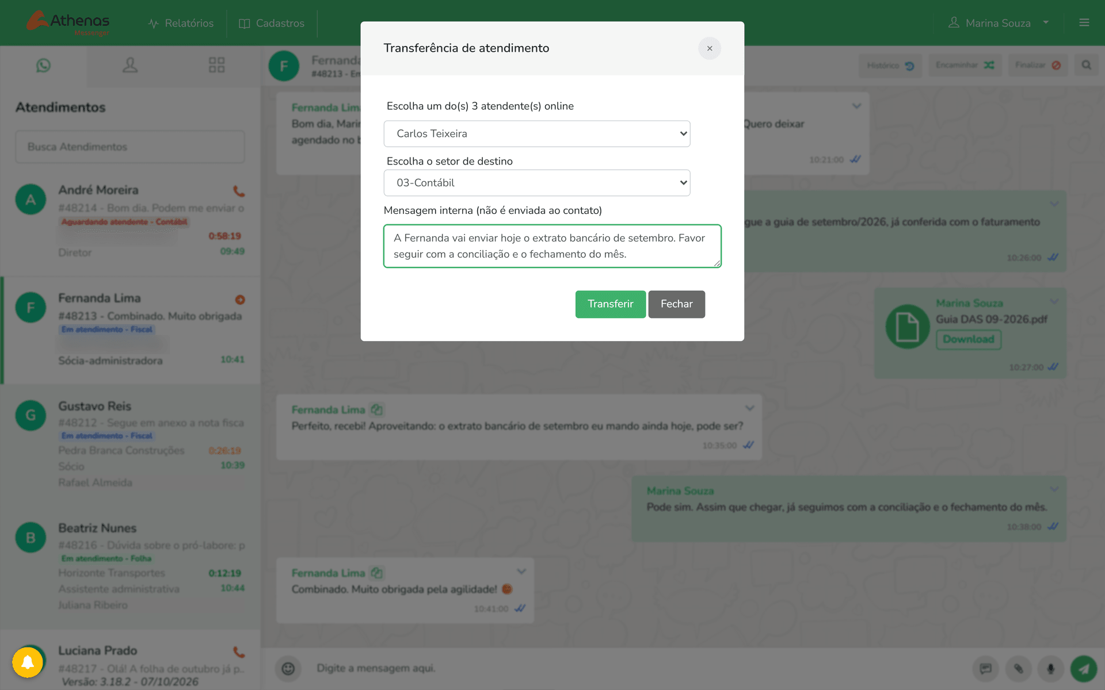Image resolution: width=1105 pixels, height=690 pixels.
Task: Click the chat search magnifier icon
Action: [x=1086, y=65]
